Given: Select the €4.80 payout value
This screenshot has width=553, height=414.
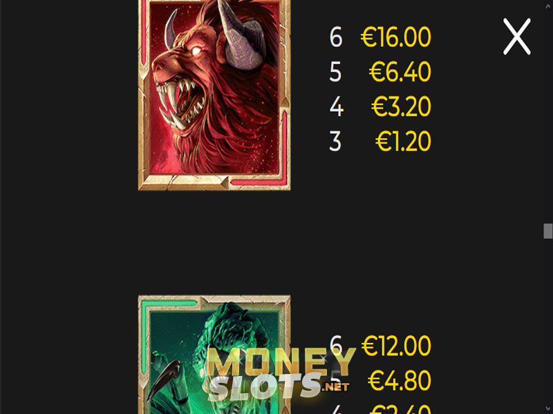Looking at the screenshot, I should point(400,381).
